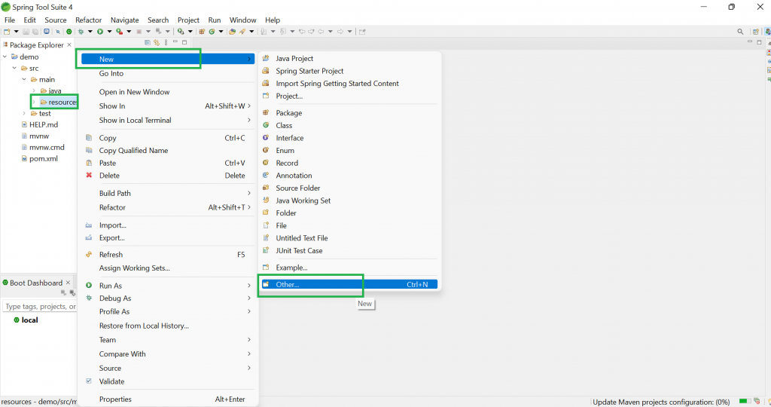The width and height of the screenshot is (771, 407).
Task: Click the green Run toolbar button
Action: [100, 32]
